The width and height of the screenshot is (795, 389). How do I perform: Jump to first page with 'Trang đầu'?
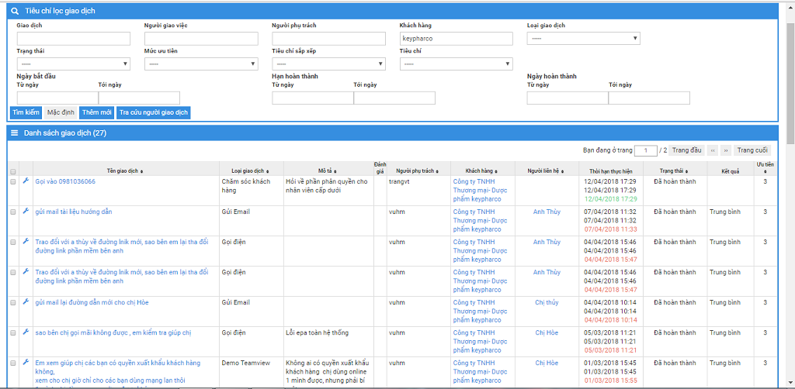pos(687,150)
